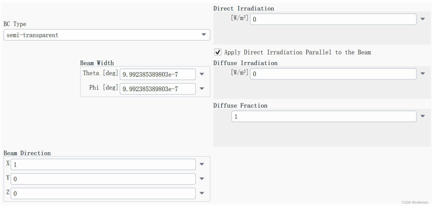The width and height of the screenshot is (432, 206).
Task: Click the Diffuse Irradiation value field
Action: 333,74
